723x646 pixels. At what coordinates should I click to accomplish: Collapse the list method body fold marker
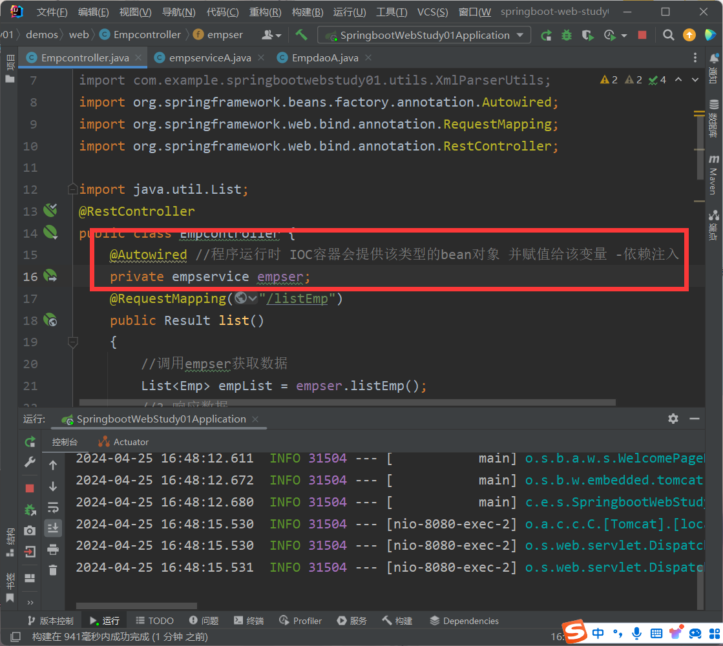point(72,342)
